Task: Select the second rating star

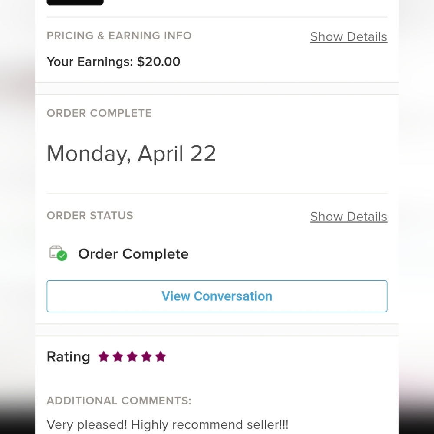Action: [x=118, y=356]
